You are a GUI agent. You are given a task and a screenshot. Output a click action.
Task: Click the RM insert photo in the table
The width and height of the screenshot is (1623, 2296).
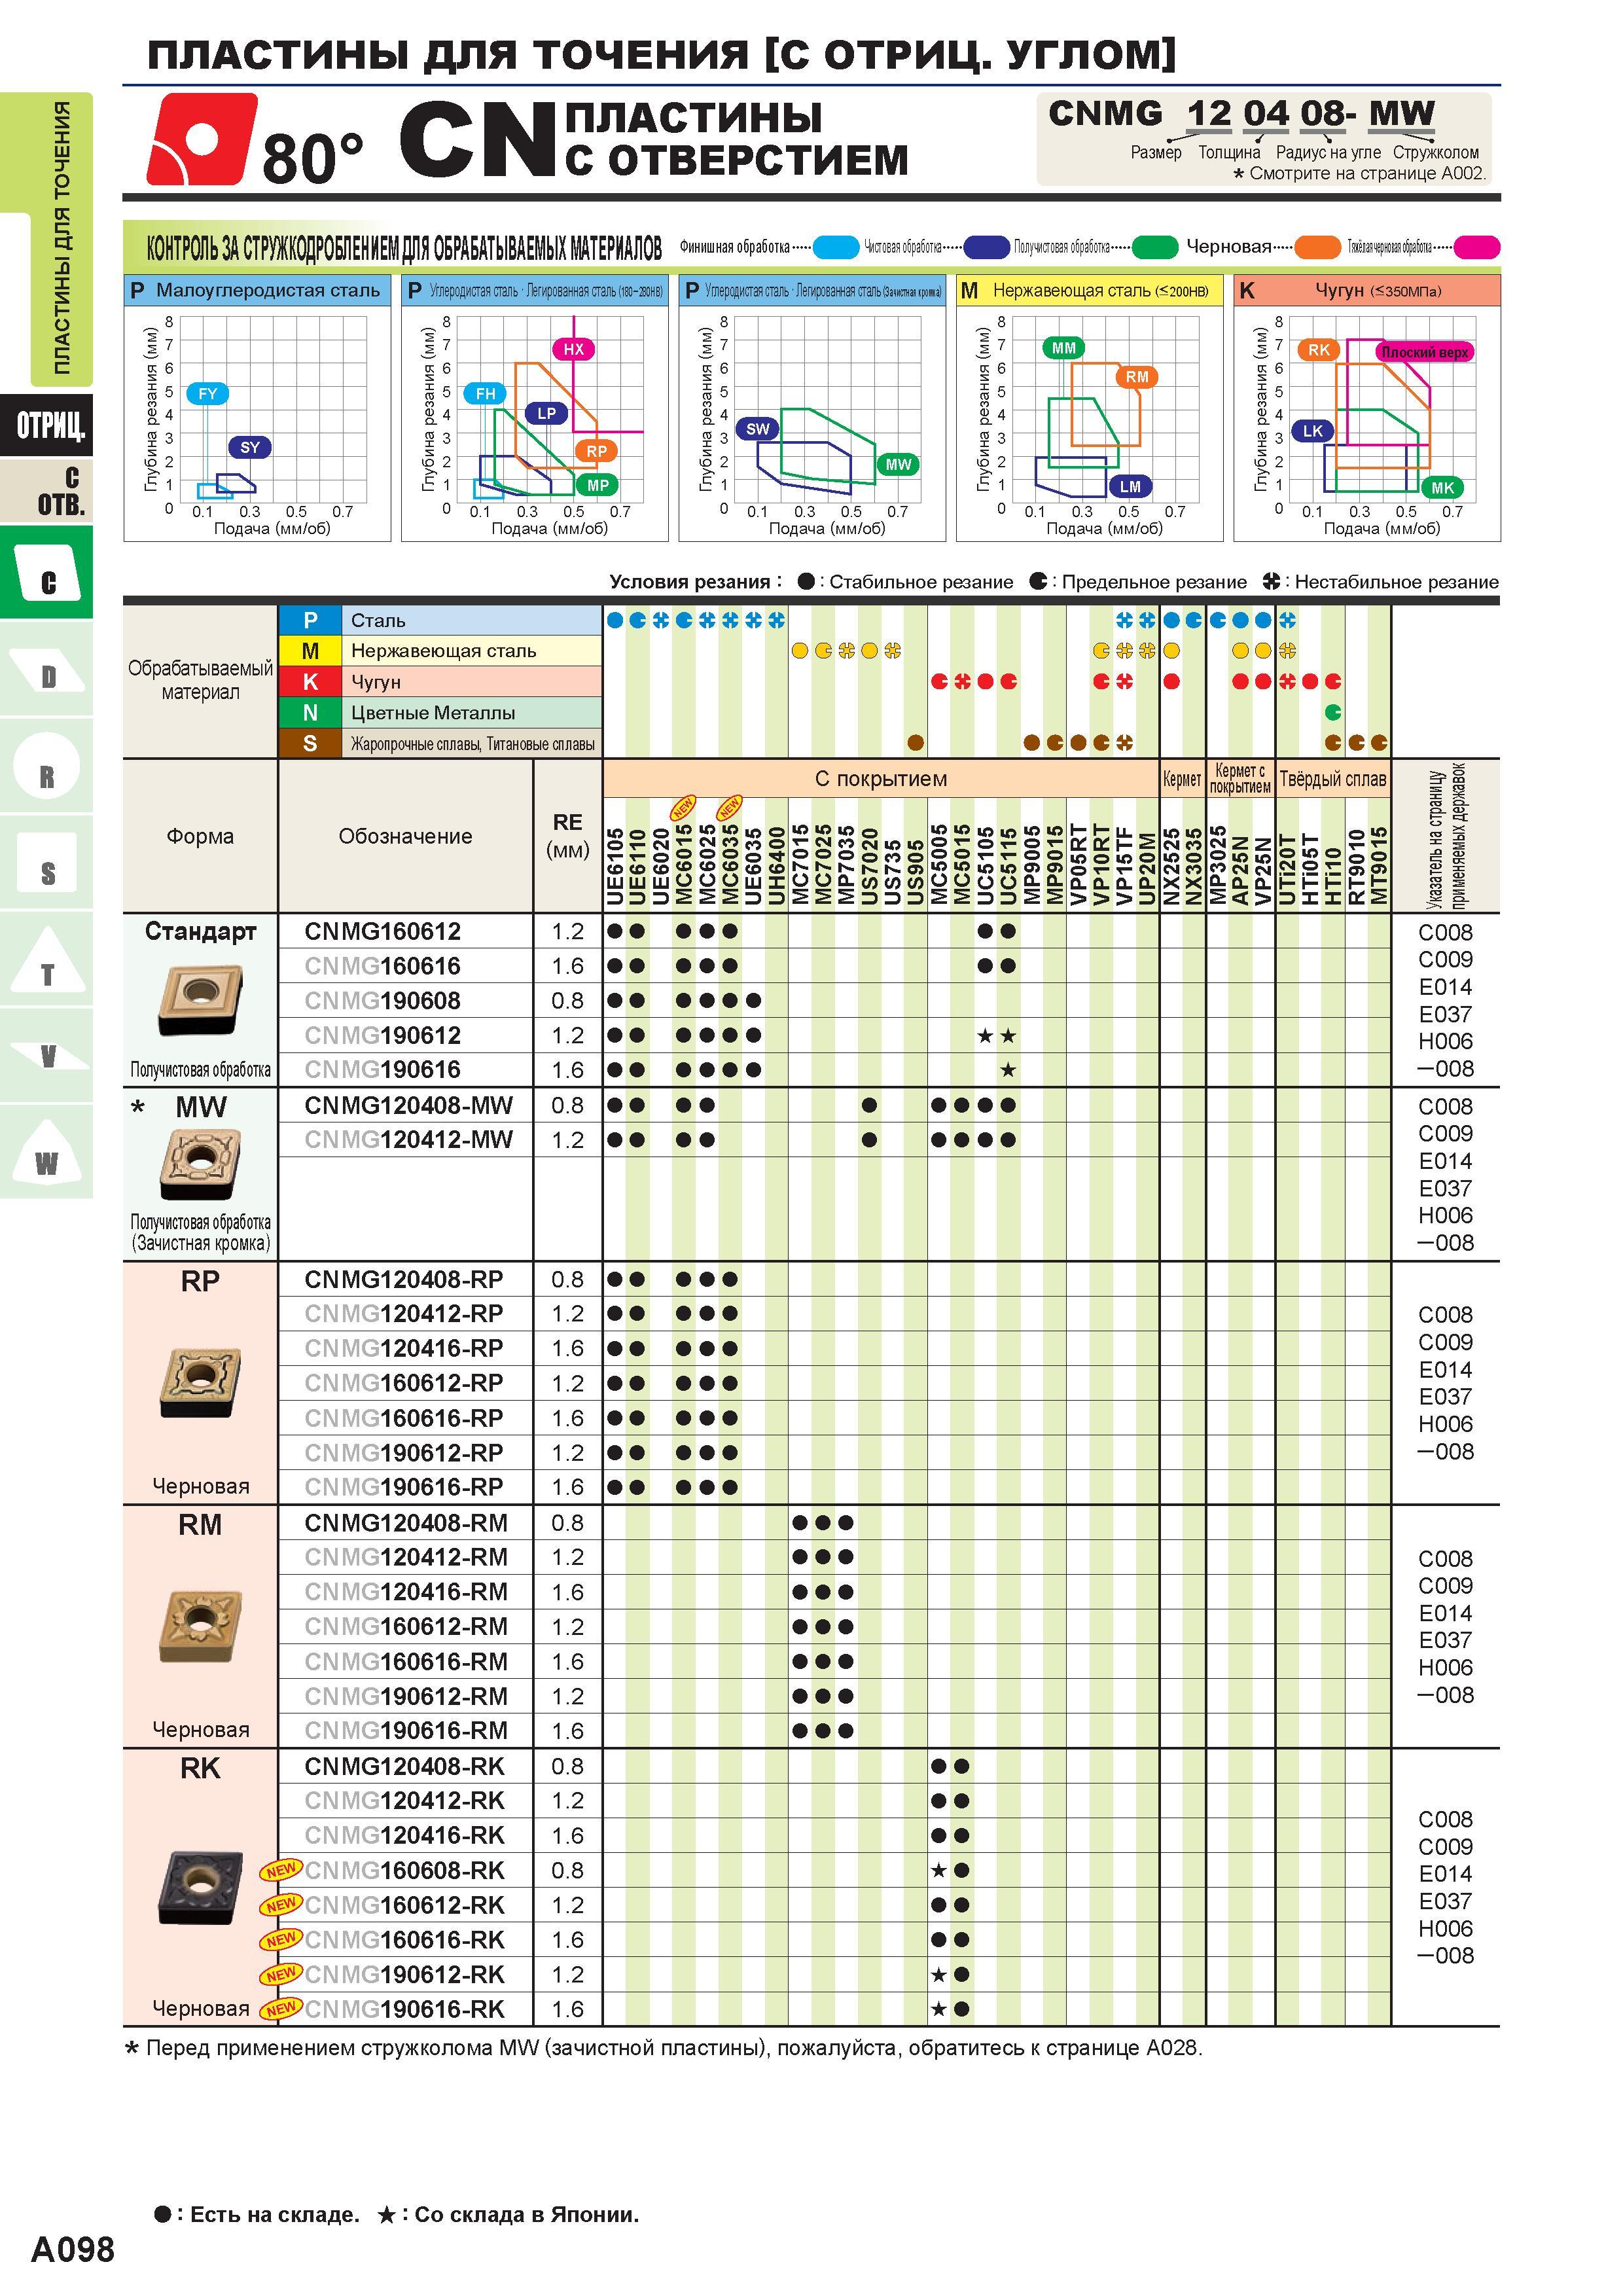click(200, 1626)
